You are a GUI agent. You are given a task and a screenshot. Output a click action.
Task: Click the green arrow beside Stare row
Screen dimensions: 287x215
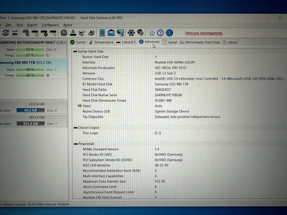point(79,106)
